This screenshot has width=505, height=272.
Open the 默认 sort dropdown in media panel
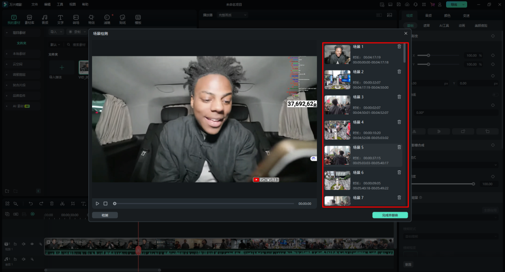pos(55,45)
